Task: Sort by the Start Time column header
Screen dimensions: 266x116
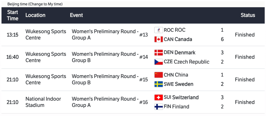Action: coord(12,15)
